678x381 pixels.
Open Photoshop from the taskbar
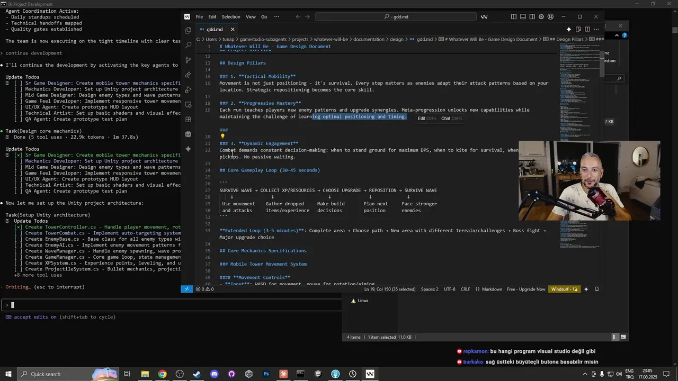tap(266, 374)
